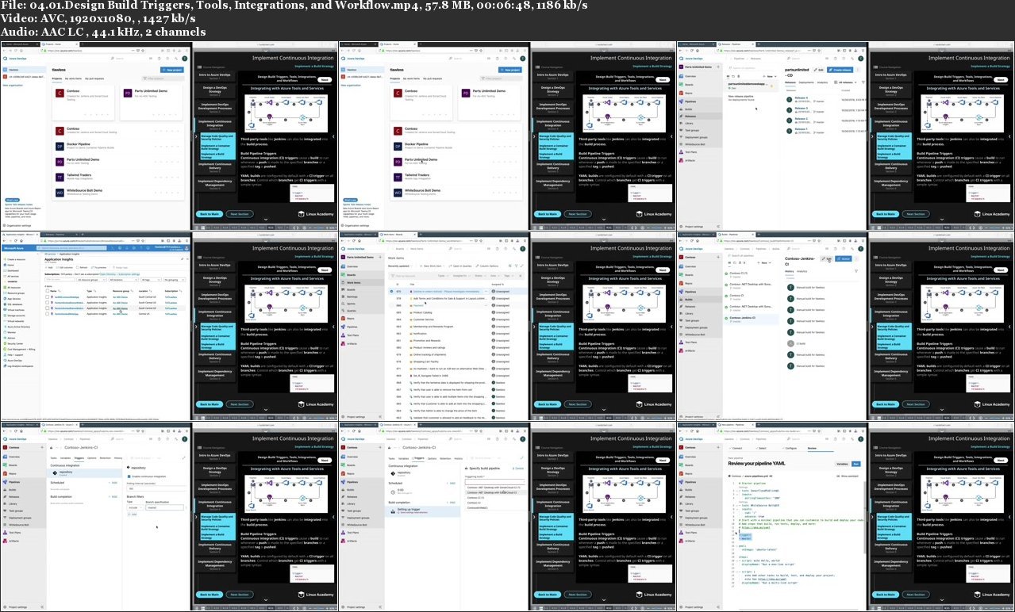Open the Triggering build dropdown under Specify build pipeline
Image resolution: width=1015 pixels, height=612 pixels.
tap(495, 482)
